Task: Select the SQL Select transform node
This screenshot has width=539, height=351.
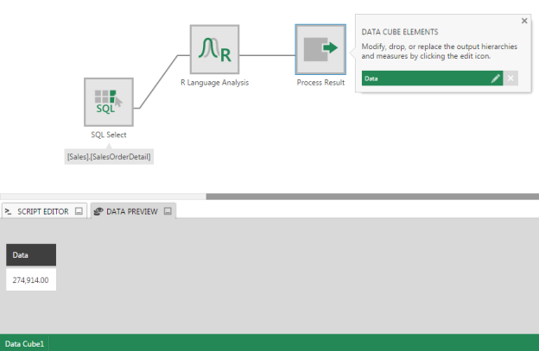Action: [x=109, y=102]
